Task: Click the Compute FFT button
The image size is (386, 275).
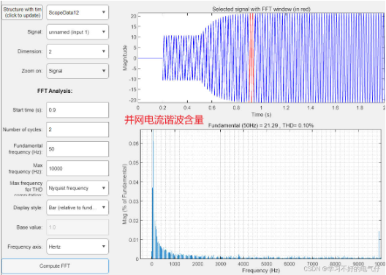Action: (55, 266)
